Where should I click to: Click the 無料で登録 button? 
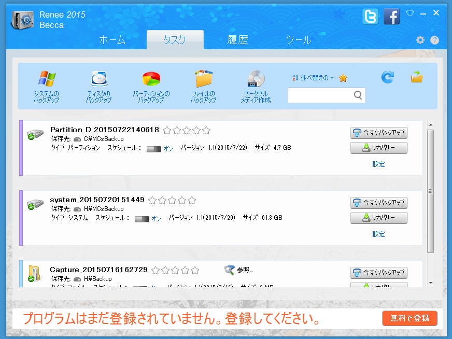[409, 318]
